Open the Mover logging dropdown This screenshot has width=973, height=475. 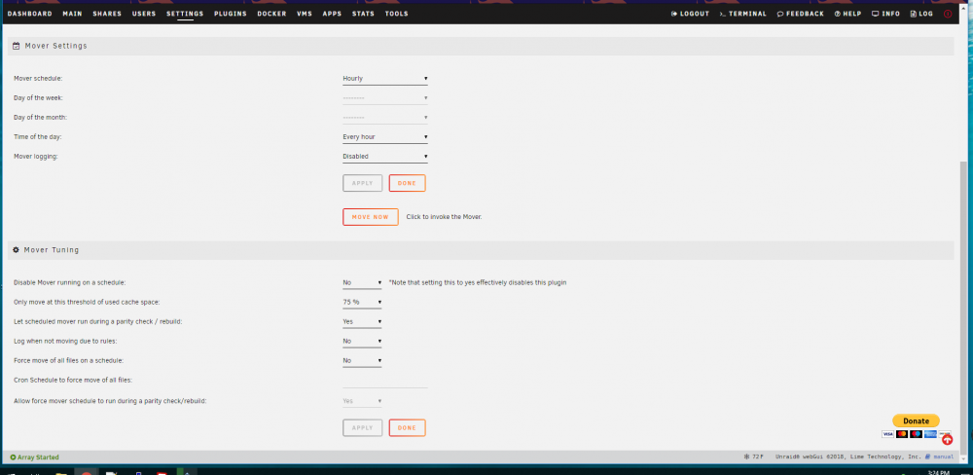(384, 157)
